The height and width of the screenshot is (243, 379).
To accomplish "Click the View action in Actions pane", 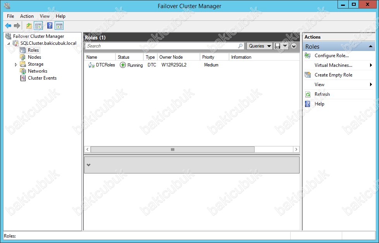I will pyautogui.click(x=319, y=85).
